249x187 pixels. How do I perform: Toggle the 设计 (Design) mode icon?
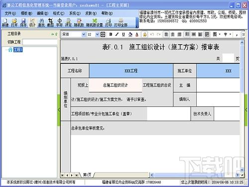[32, 22]
